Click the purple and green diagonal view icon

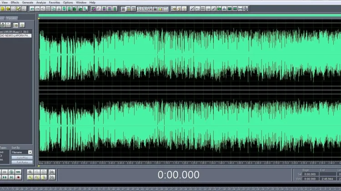point(94,9)
